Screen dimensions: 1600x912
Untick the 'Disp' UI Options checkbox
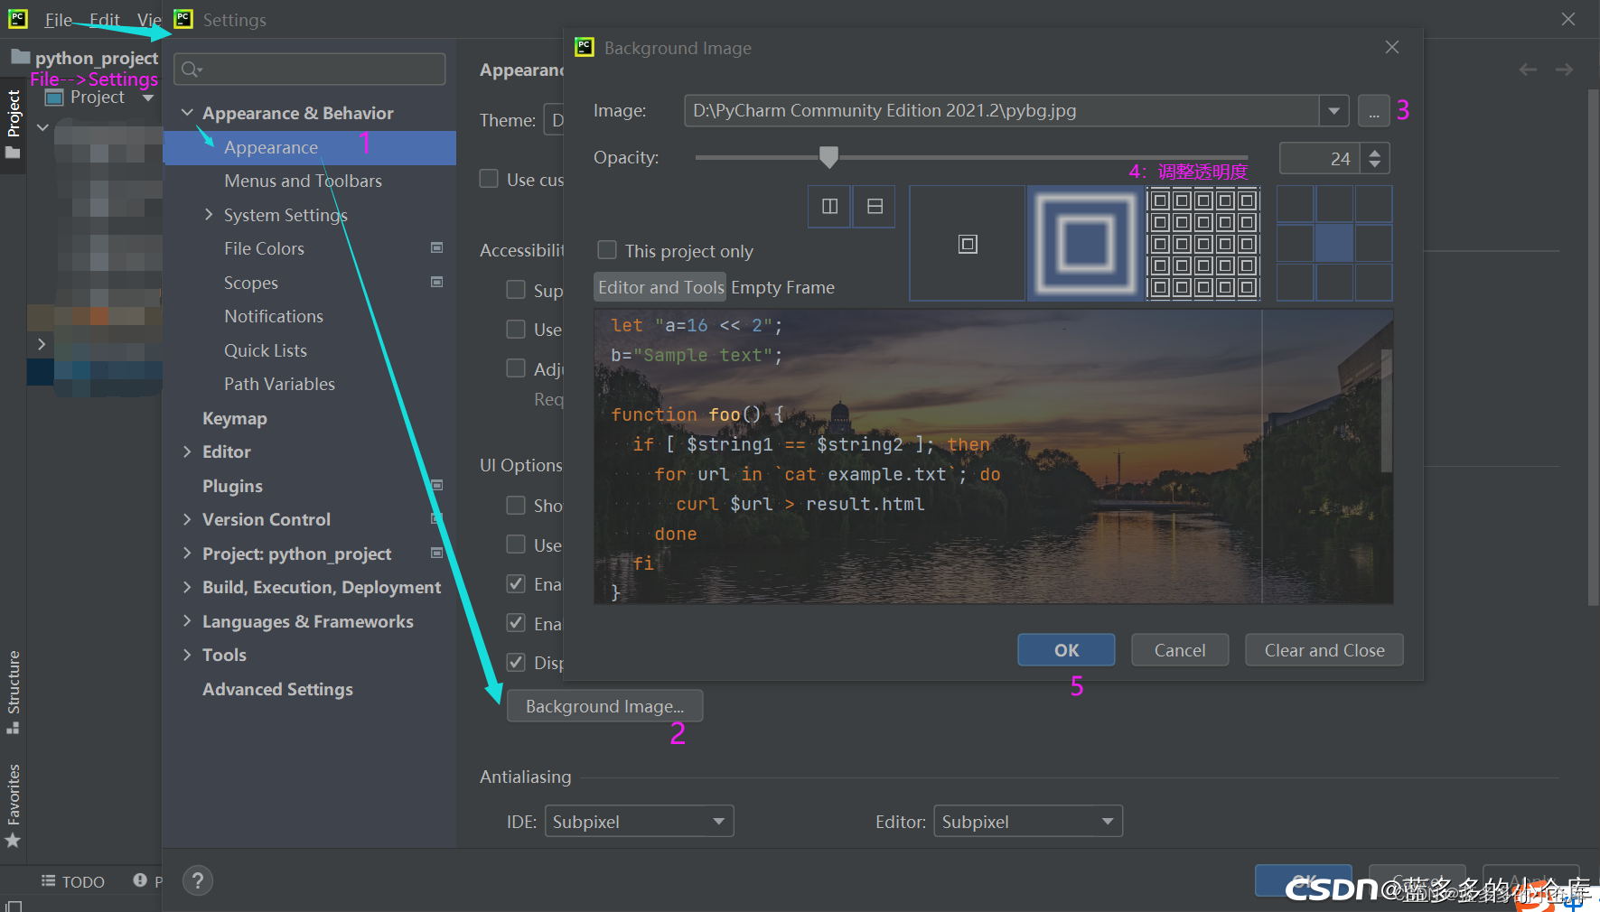(516, 663)
